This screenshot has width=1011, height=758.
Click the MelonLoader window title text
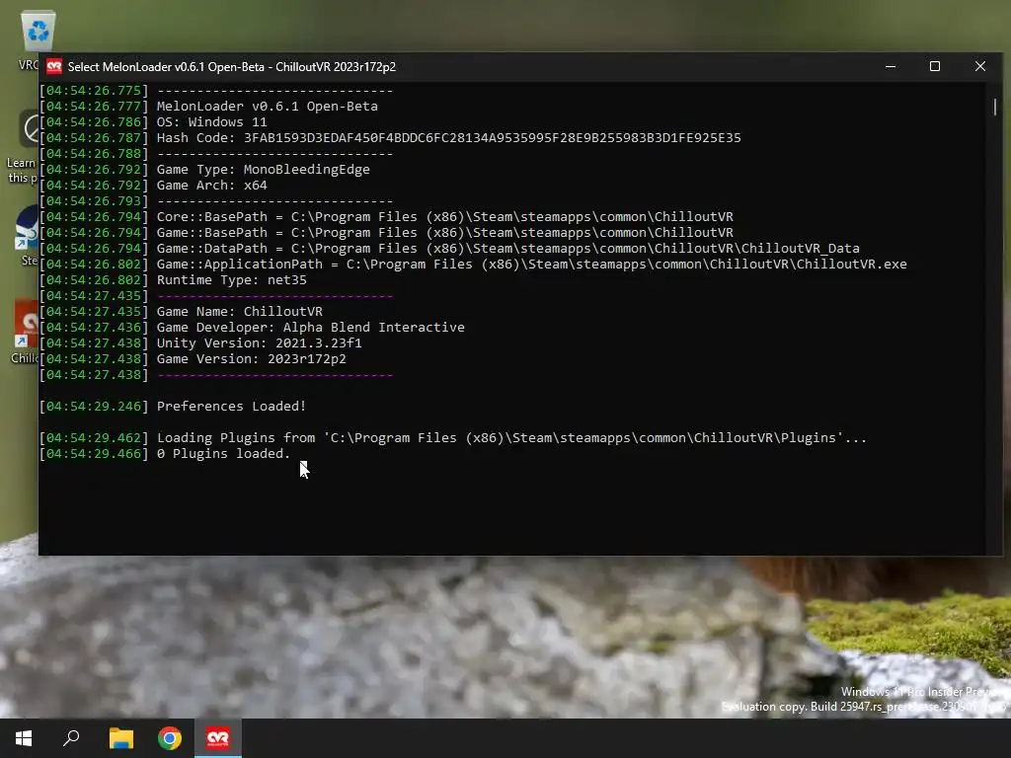231,66
